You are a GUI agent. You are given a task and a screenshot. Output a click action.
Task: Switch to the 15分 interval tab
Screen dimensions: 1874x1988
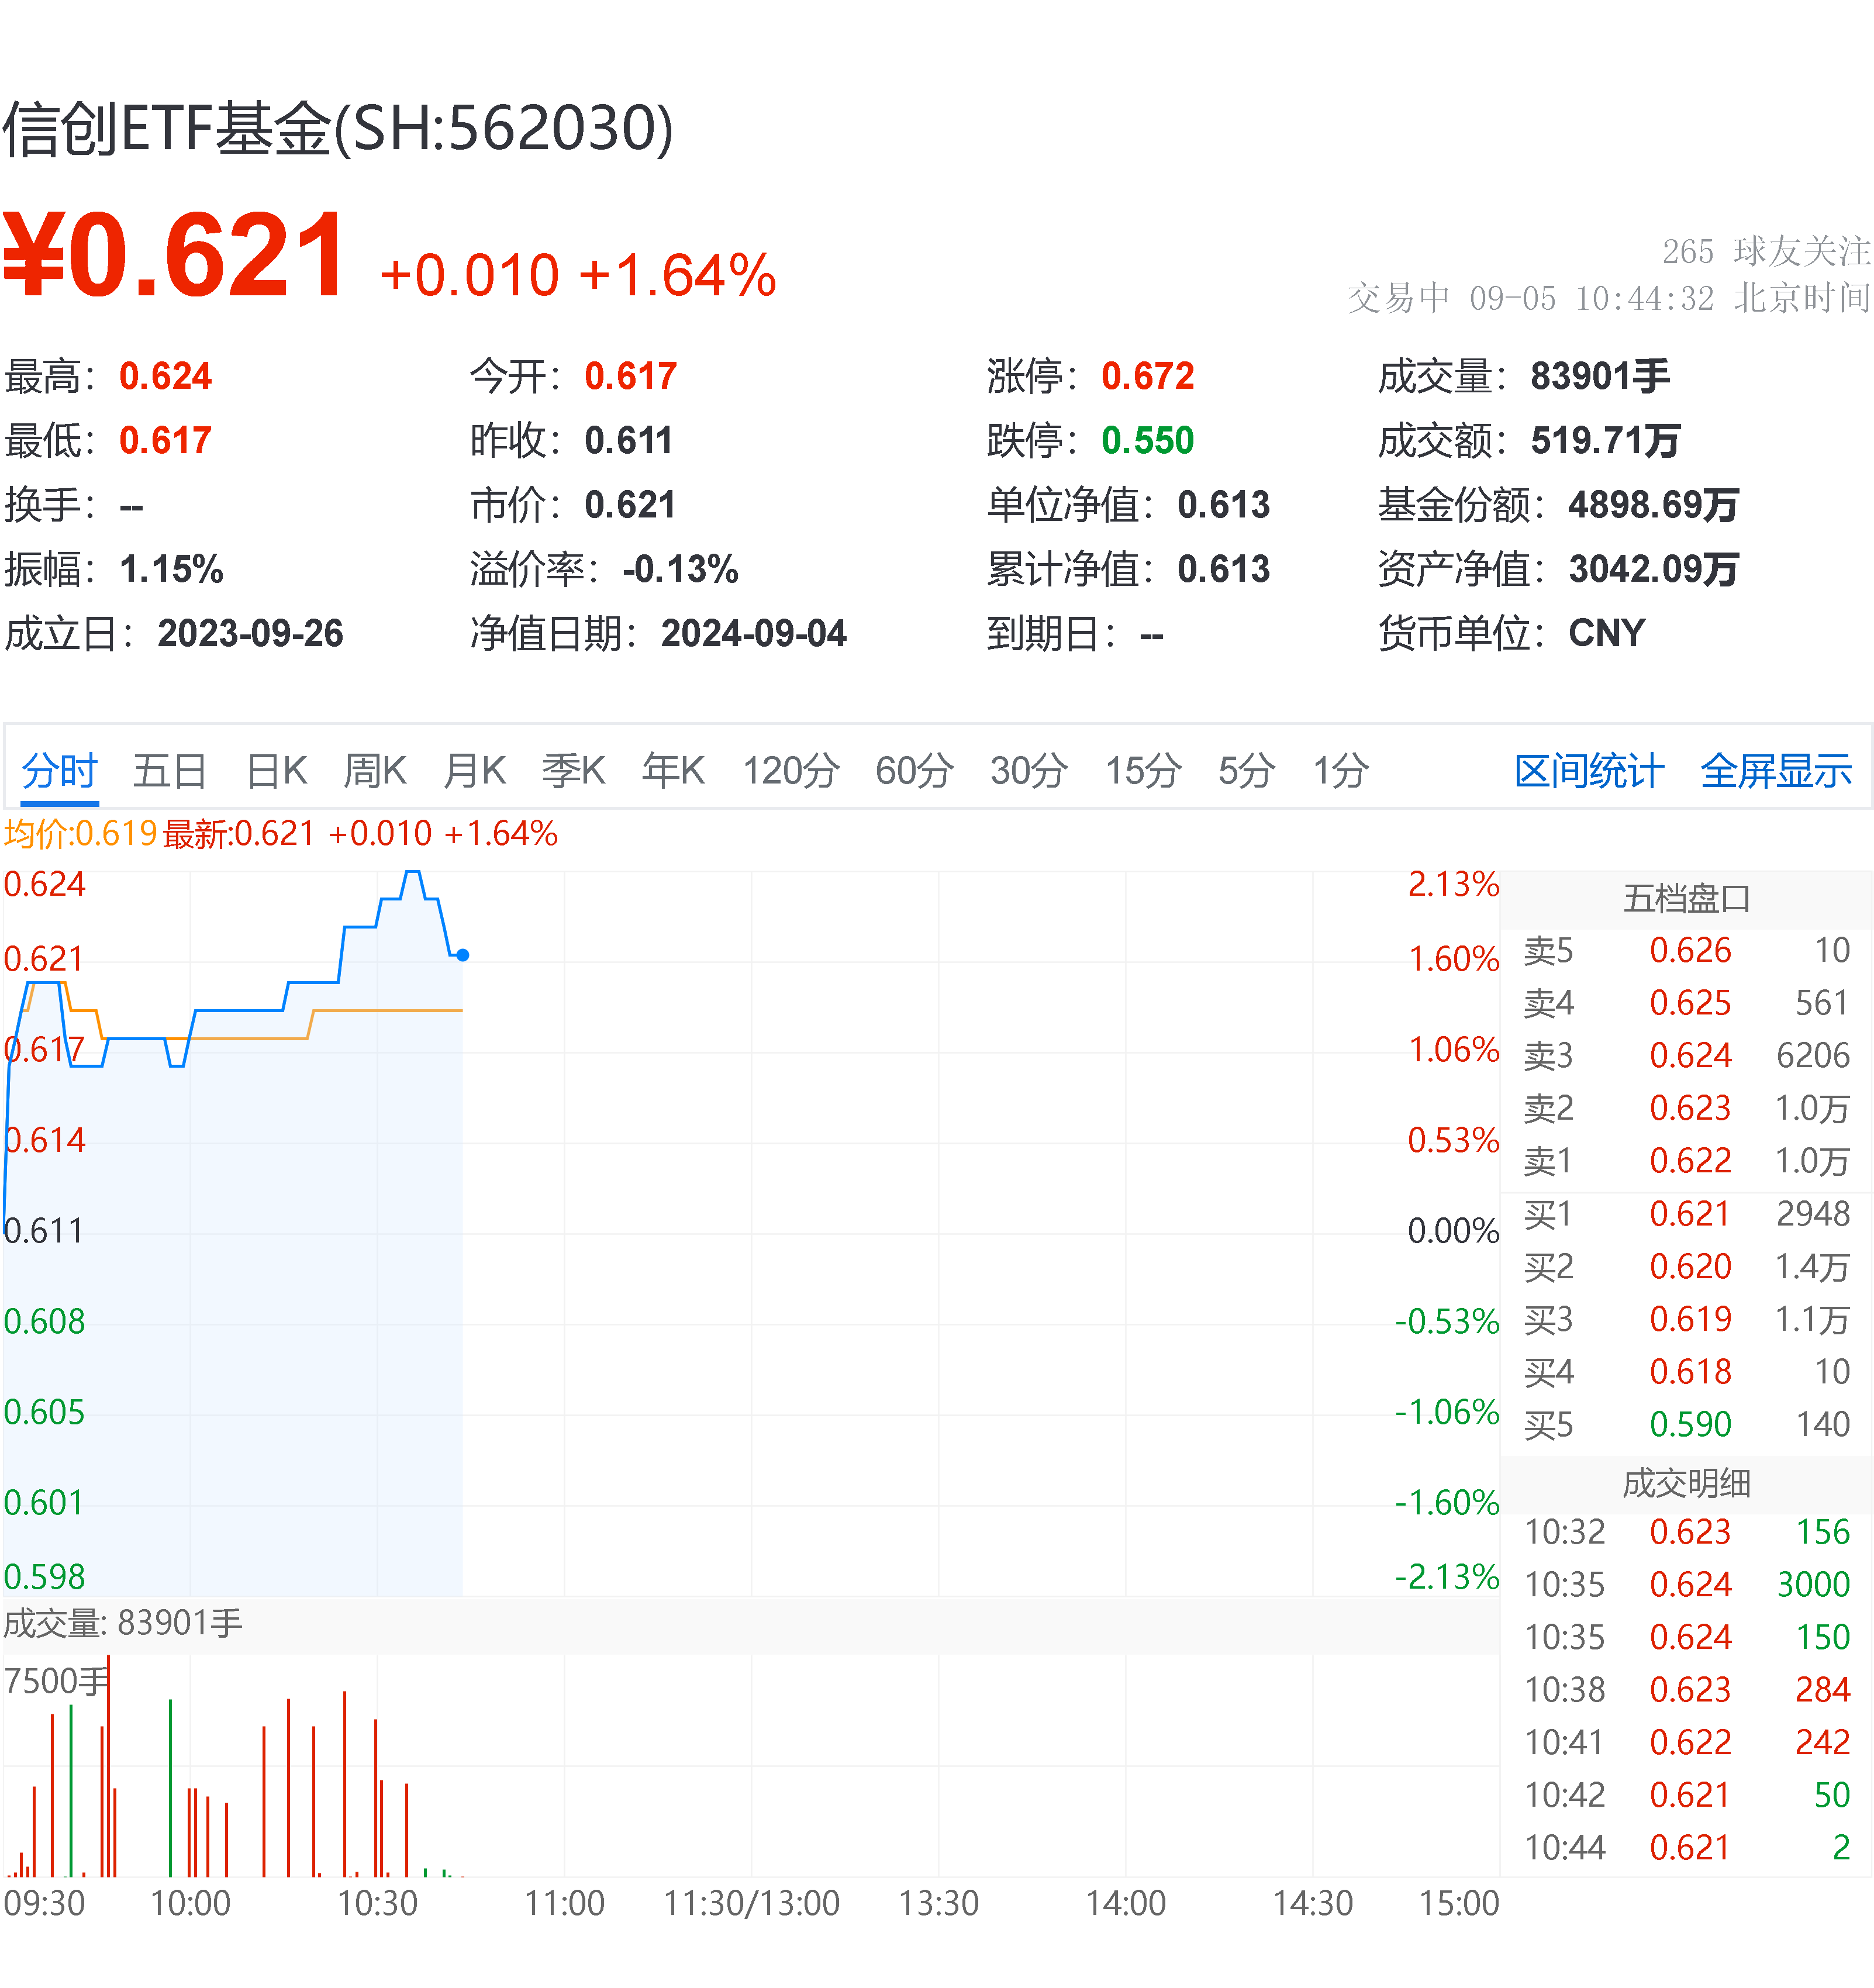(1143, 771)
